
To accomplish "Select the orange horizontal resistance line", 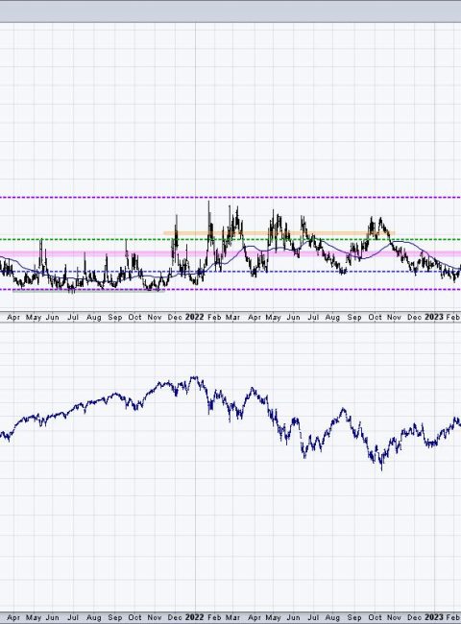I will [x=279, y=233].
